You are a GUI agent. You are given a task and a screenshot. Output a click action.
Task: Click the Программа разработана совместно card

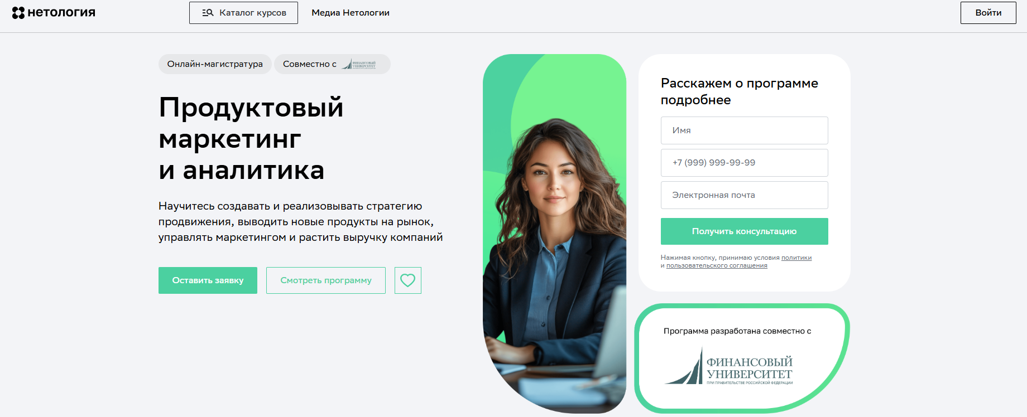point(742,358)
